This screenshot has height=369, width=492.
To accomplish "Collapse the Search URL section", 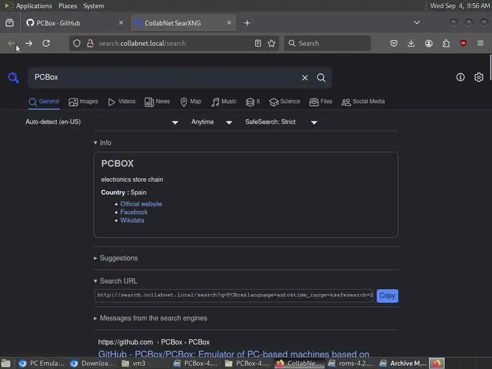I will 115,281.
